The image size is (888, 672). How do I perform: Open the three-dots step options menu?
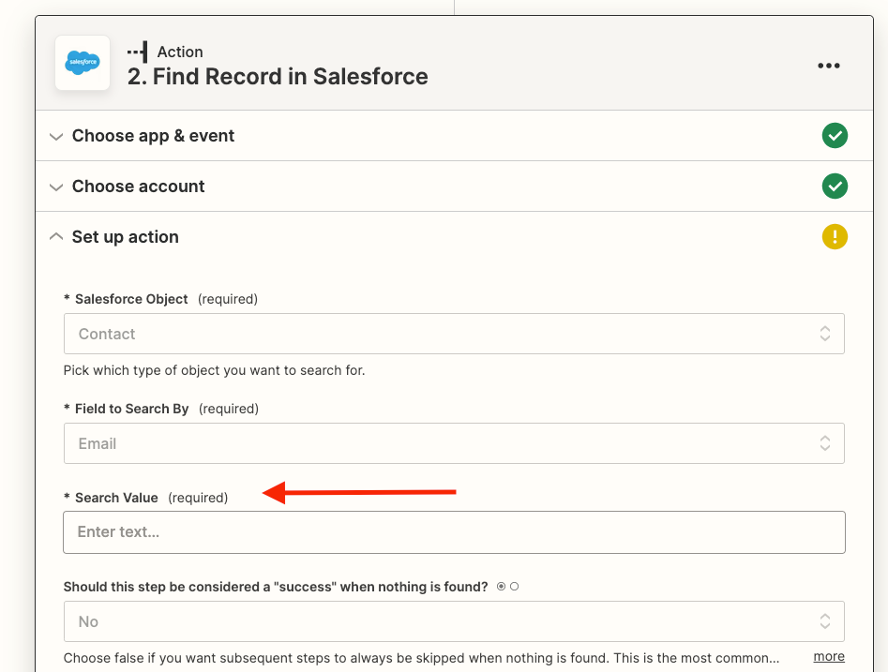[829, 66]
